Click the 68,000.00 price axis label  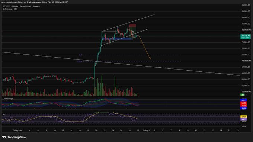tap(246, 67)
